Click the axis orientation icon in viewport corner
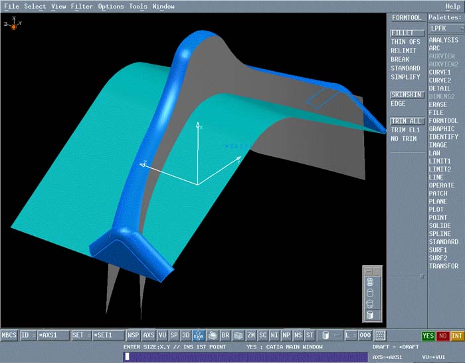This screenshot has width=465, height=363. tap(11, 23)
